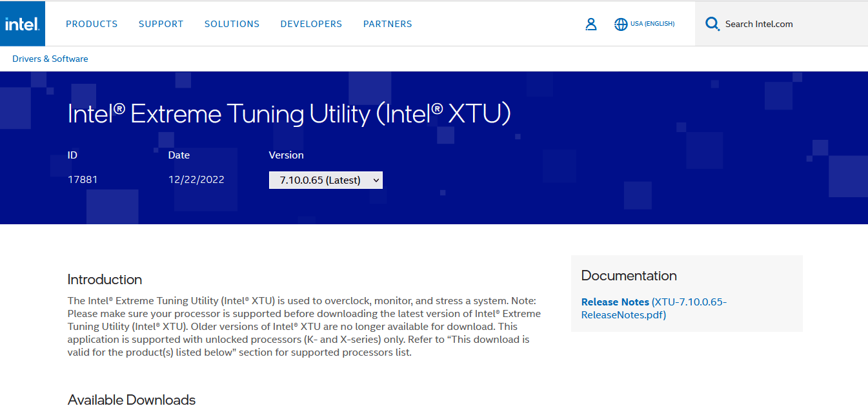Image resolution: width=868 pixels, height=415 pixels.
Task: Open the user account icon
Action: click(590, 24)
